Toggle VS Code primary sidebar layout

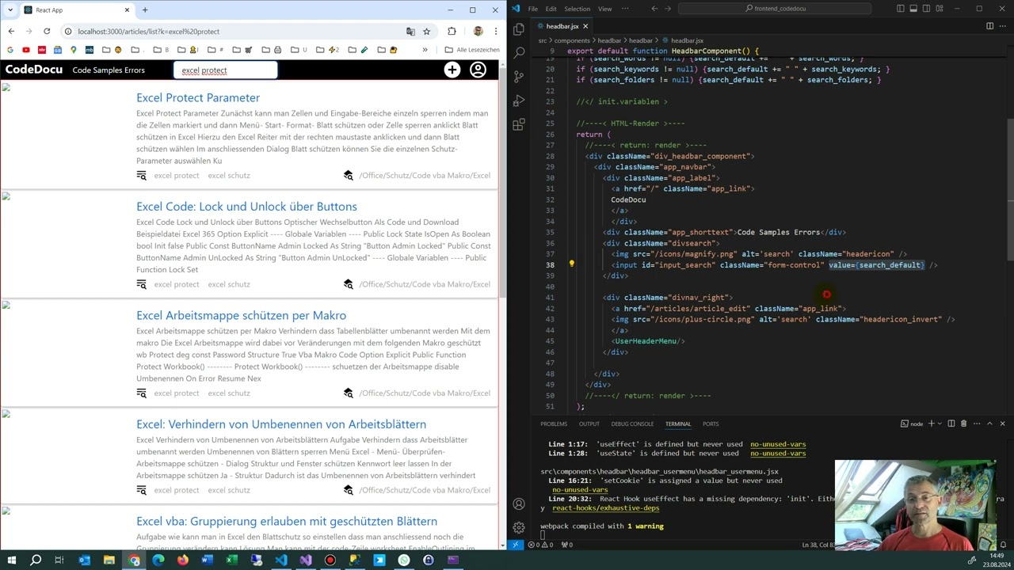pos(901,9)
